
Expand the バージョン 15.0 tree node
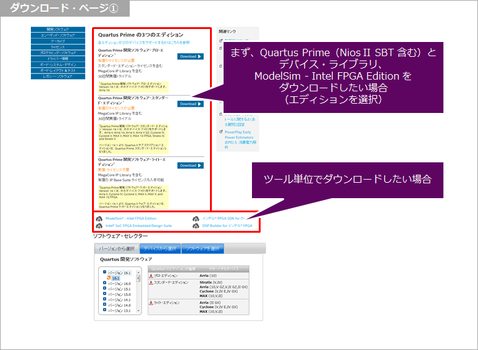[x=104, y=294]
